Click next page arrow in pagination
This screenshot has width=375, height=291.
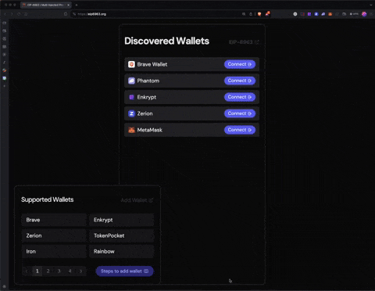(81, 271)
